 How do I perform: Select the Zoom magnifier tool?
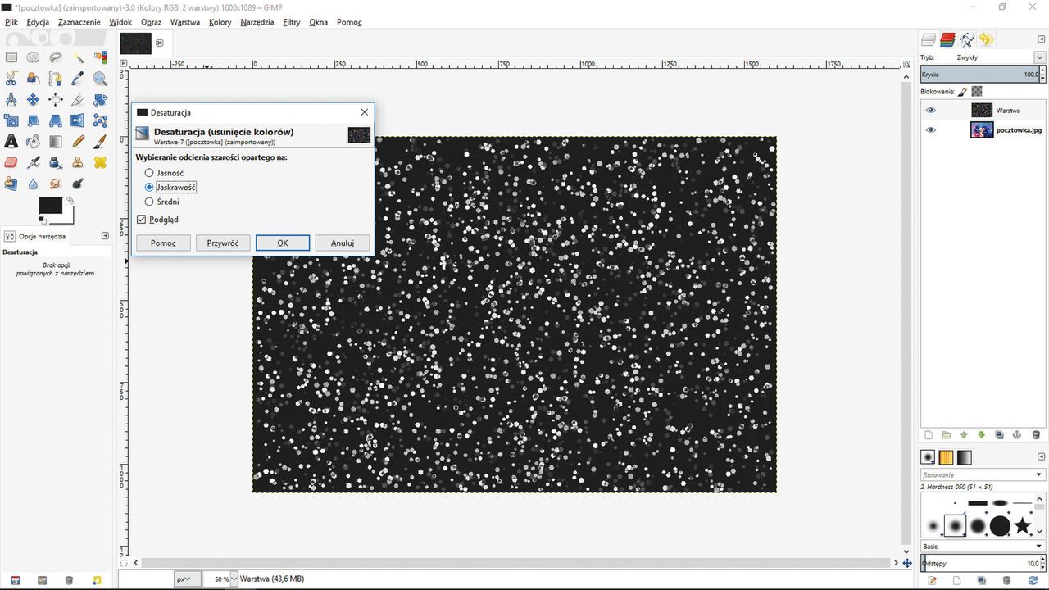click(100, 79)
